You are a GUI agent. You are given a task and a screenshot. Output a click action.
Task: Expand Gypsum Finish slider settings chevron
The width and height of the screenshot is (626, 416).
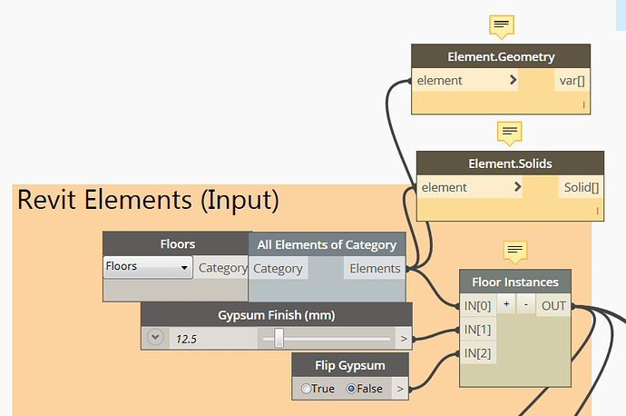(155, 338)
